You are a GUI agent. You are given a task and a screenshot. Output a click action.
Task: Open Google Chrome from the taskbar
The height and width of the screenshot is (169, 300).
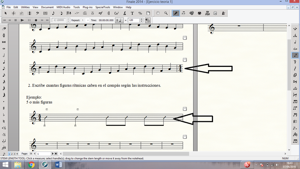coord(31,165)
